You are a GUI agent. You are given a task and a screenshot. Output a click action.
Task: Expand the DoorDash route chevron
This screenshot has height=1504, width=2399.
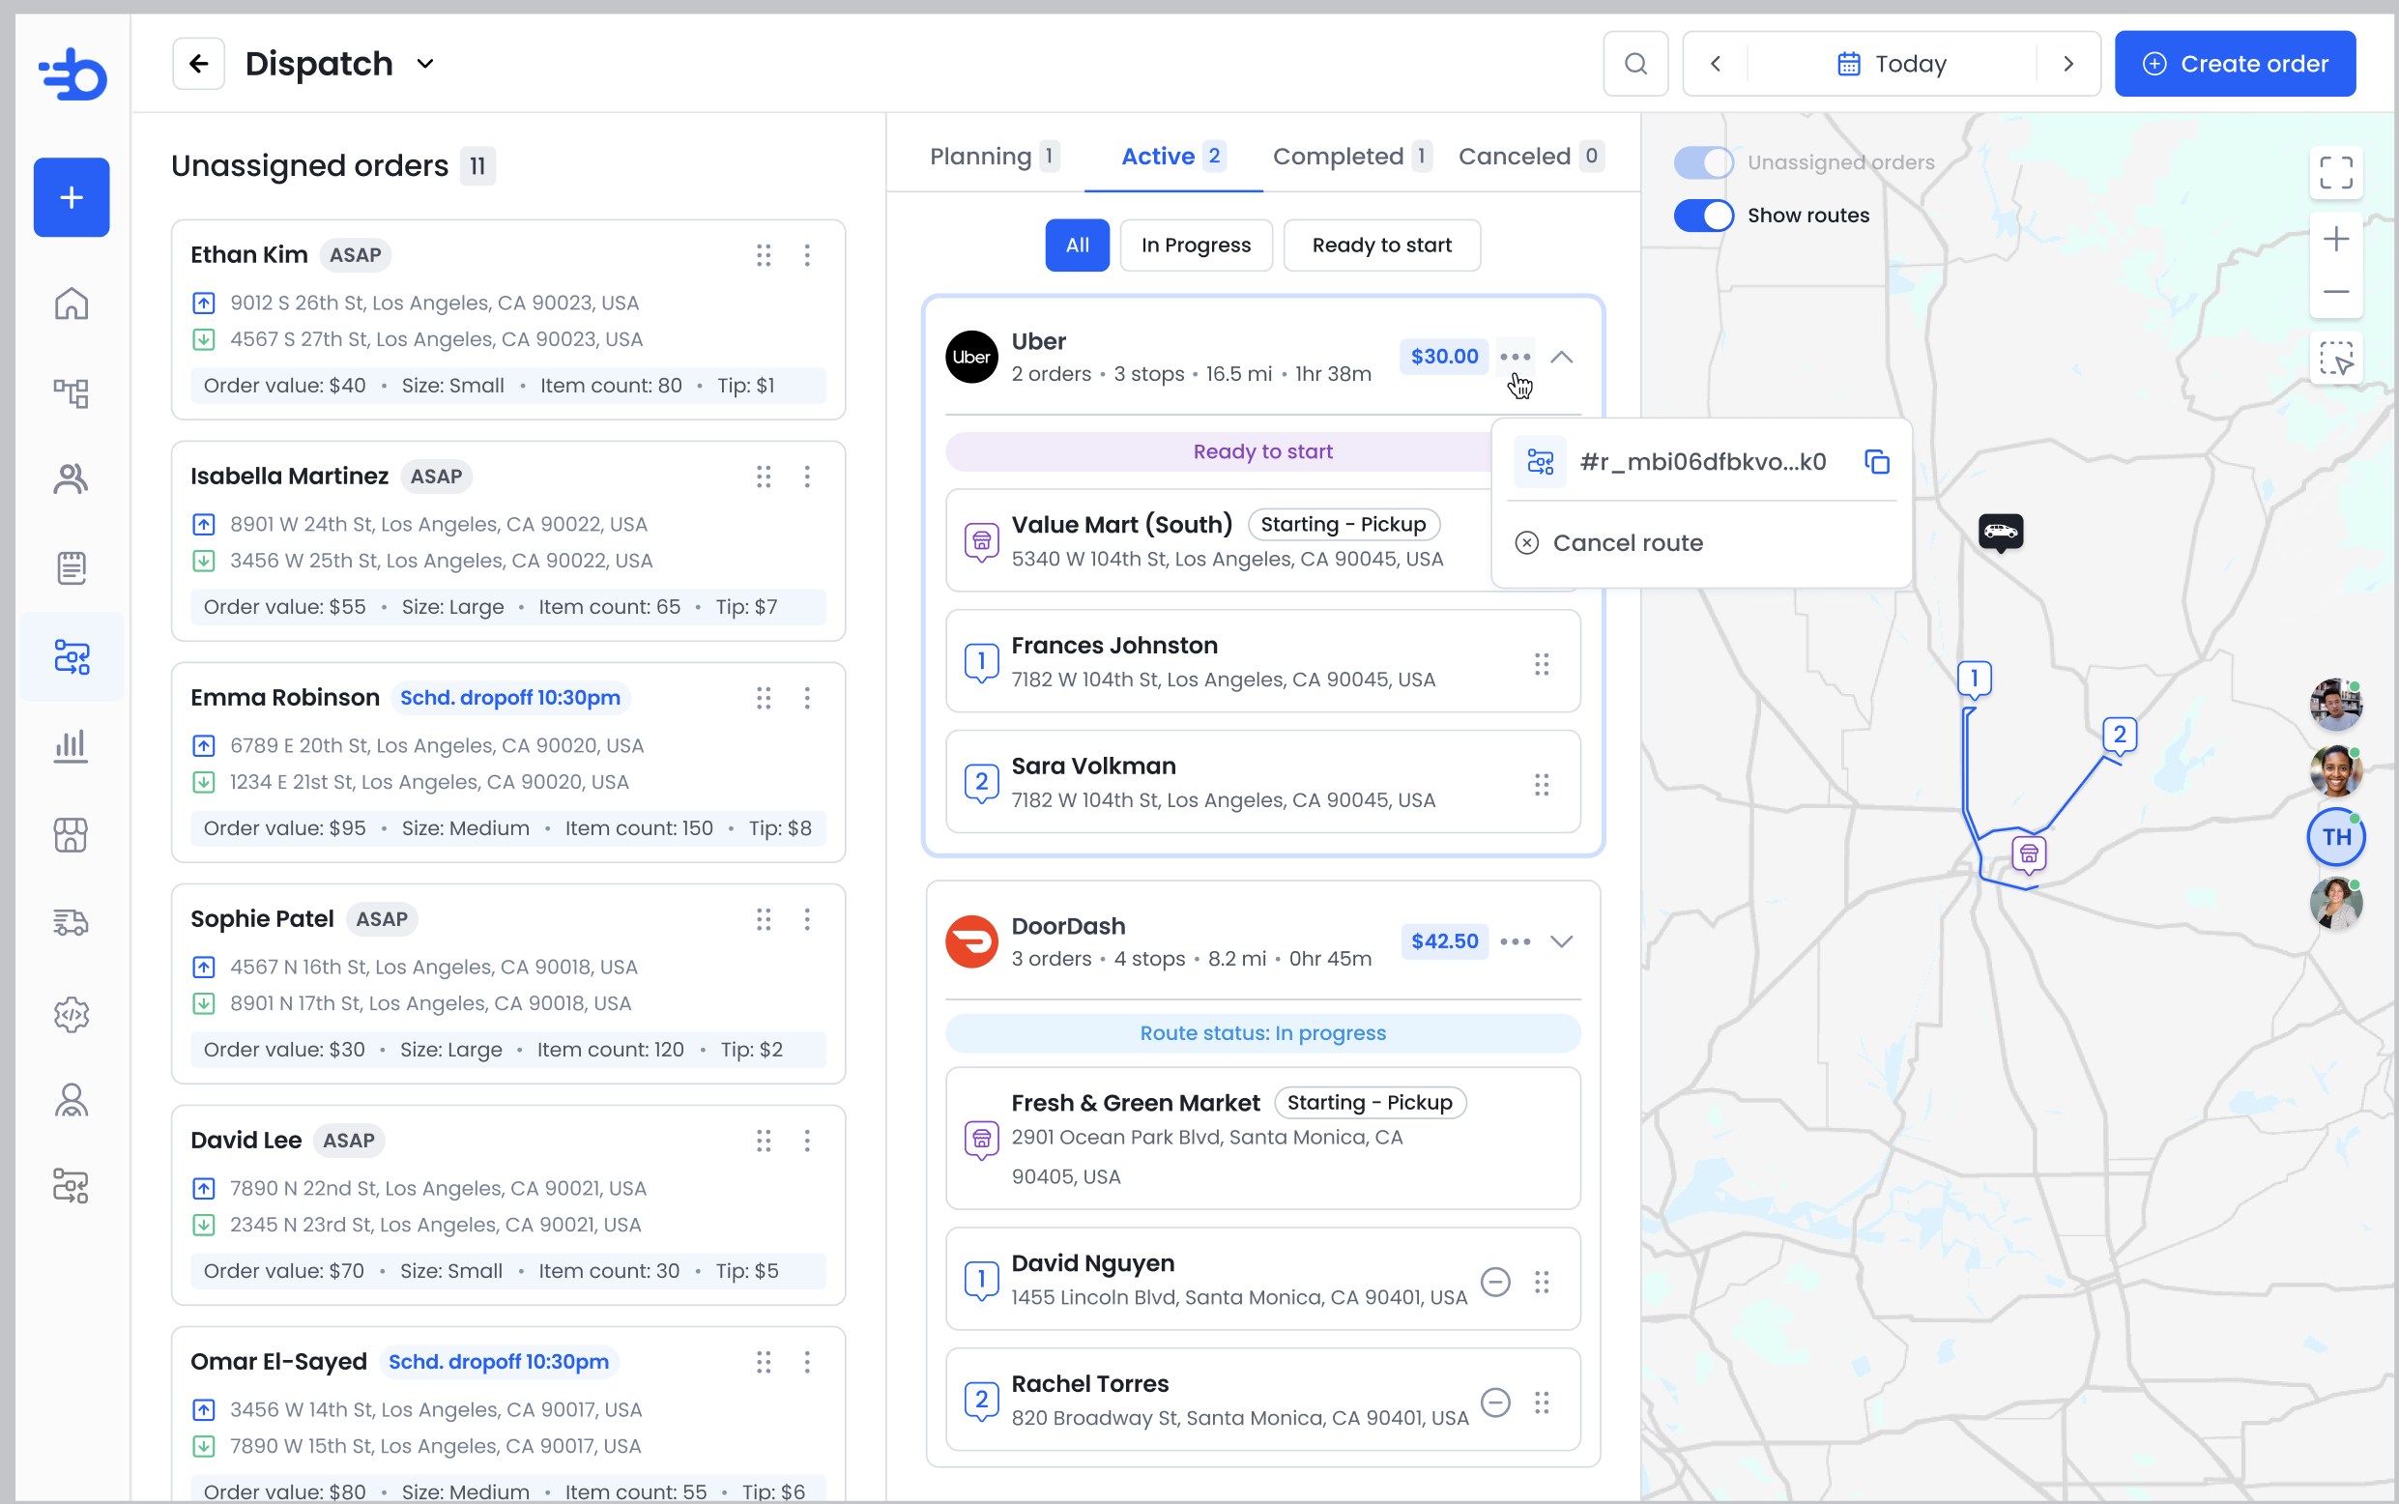pos(1562,941)
